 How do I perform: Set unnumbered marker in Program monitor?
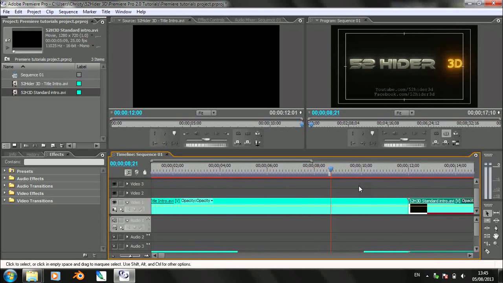pyautogui.click(x=372, y=133)
